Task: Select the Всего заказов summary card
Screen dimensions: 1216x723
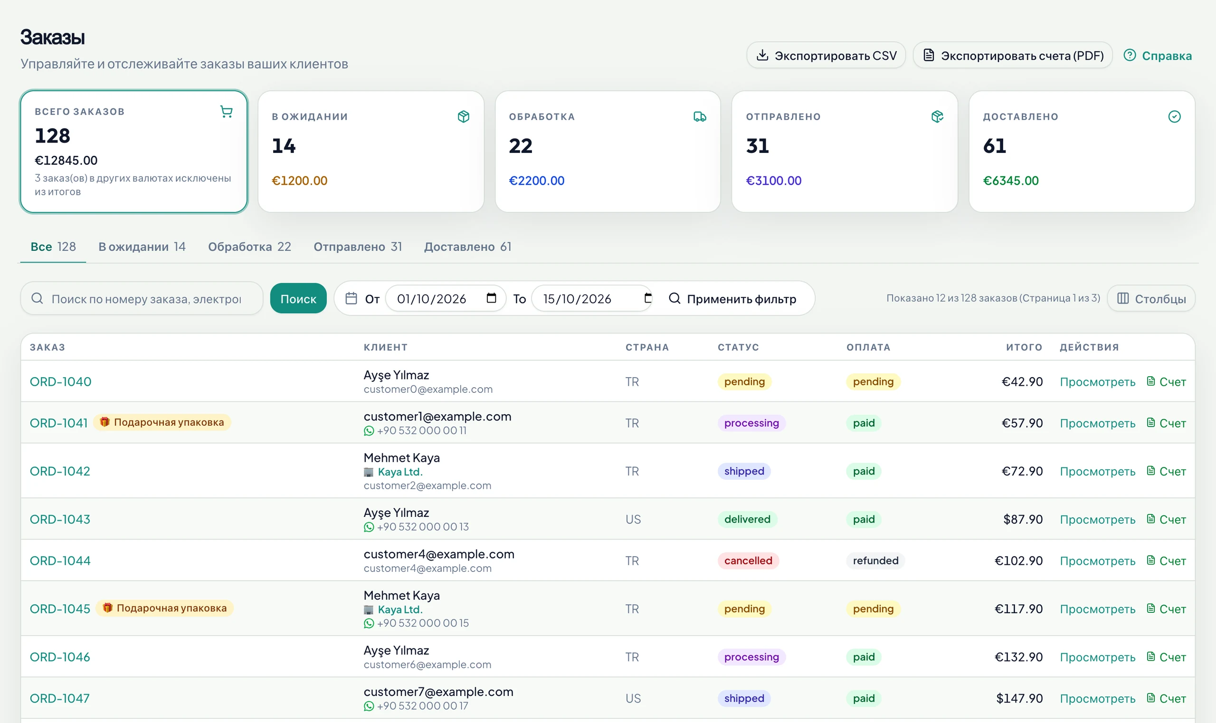Action: point(134,152)
